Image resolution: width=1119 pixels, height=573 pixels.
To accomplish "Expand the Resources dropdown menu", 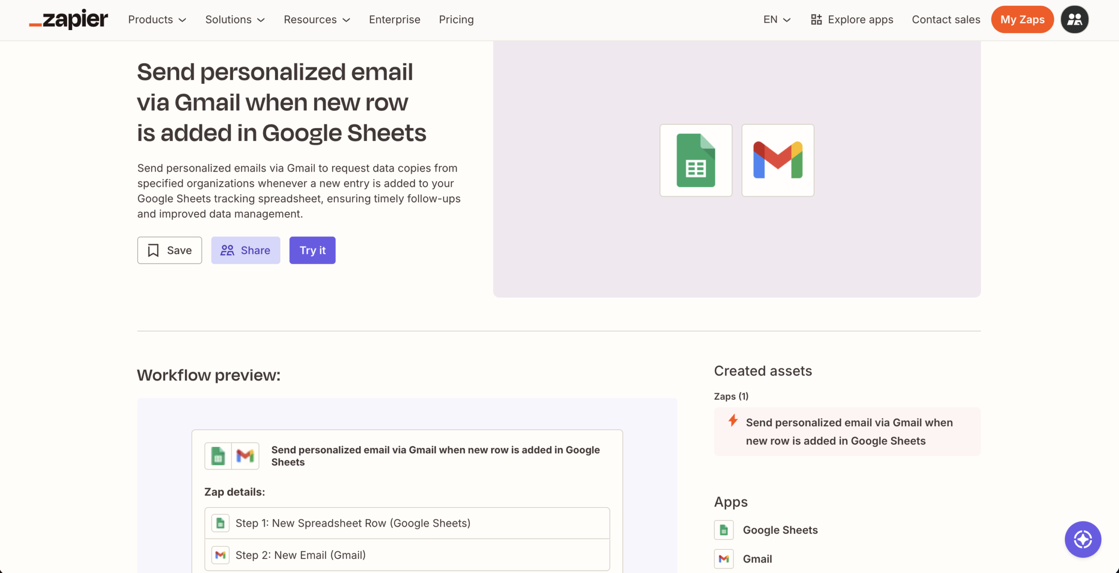I will pos(317,20).
